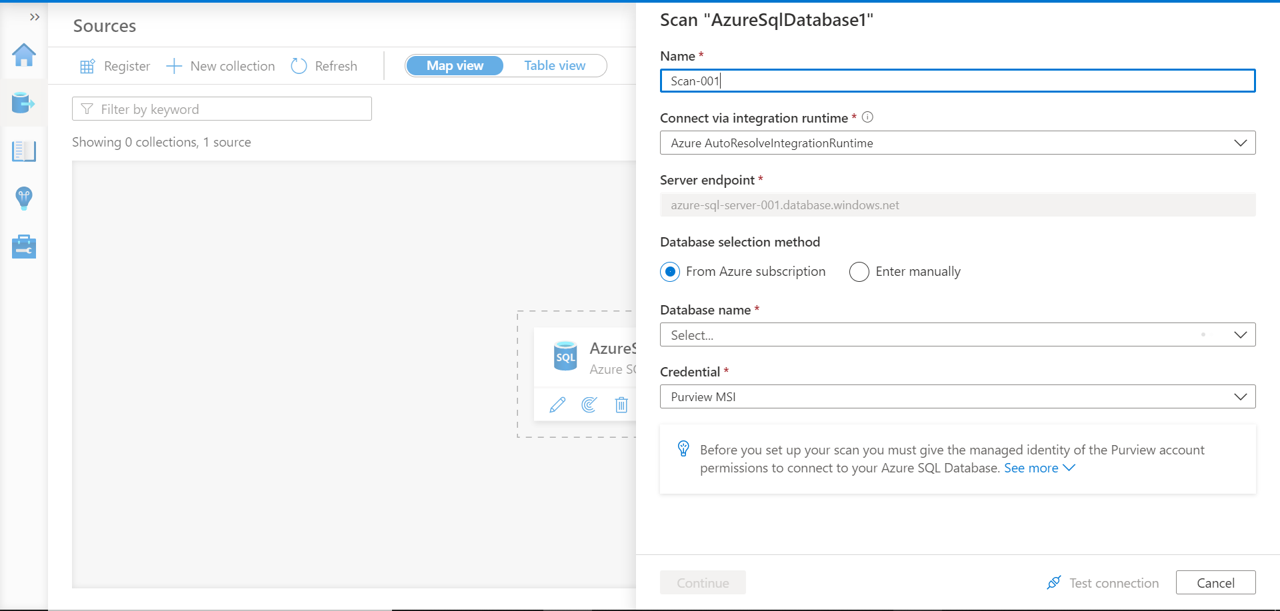Delete the source using trash icon
This screenshot has height=611, width=1280.
621,404
